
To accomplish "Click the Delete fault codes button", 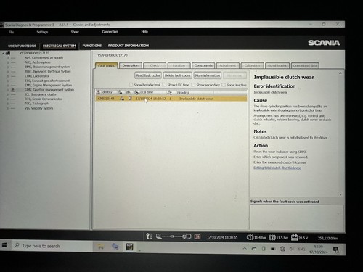I will click(177, 75).
